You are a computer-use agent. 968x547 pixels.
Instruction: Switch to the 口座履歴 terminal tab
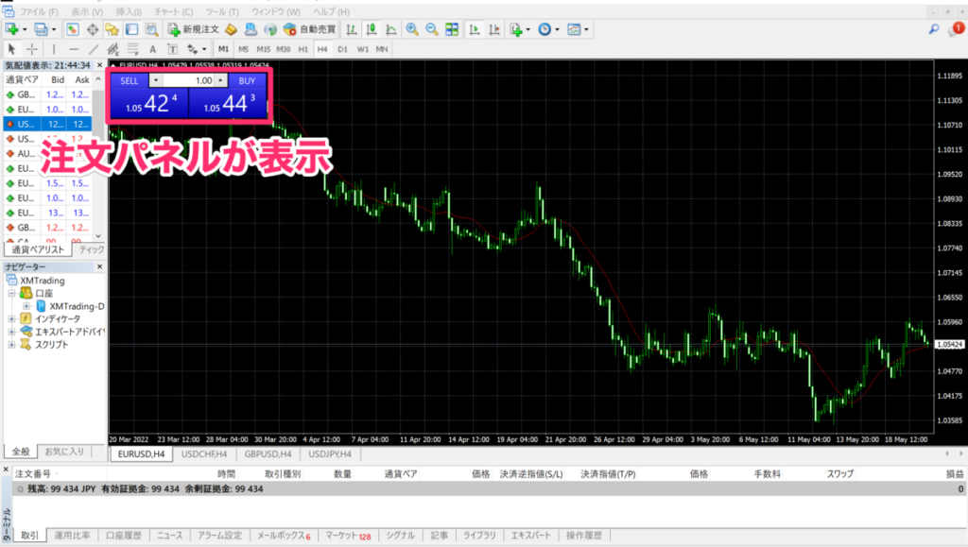coord(124,536)
